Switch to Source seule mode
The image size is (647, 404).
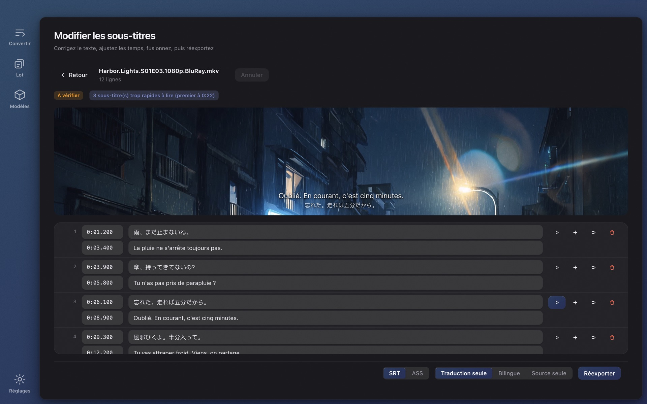(549, 373)
